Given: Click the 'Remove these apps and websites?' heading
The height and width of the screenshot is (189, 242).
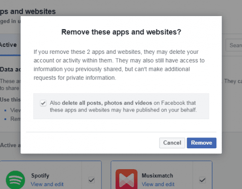Looking at the screenshot, I should click(x=121, y=32).
